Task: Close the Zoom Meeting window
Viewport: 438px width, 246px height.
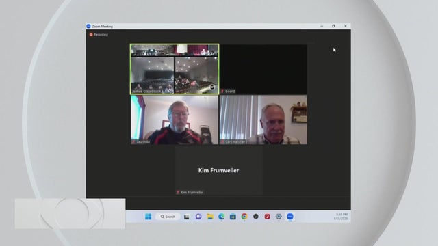Action: [x=346, y=26]
